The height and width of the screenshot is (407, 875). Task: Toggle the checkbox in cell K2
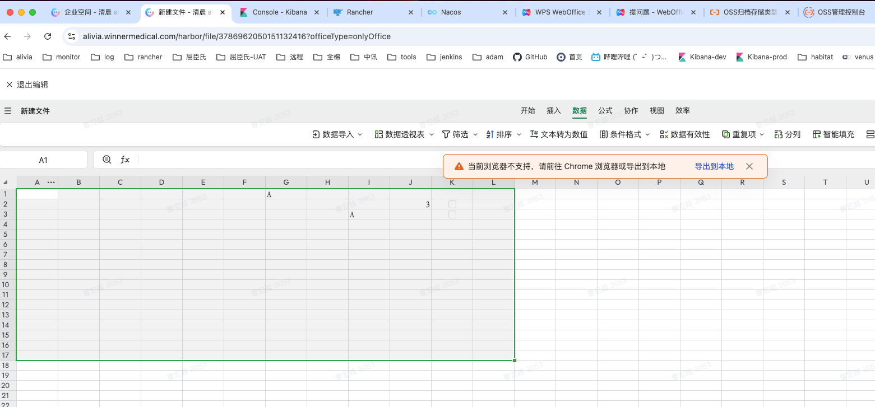coord(452,204)
